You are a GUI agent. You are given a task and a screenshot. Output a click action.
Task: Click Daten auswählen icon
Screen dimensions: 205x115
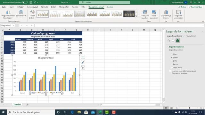[x=154, y=12]
